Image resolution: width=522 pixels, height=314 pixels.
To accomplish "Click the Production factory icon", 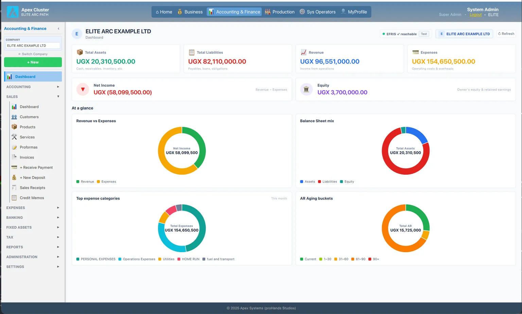I will click(x=268, y=12).
